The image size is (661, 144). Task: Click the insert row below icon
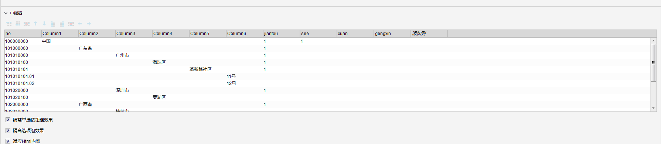tap(18, 24)
